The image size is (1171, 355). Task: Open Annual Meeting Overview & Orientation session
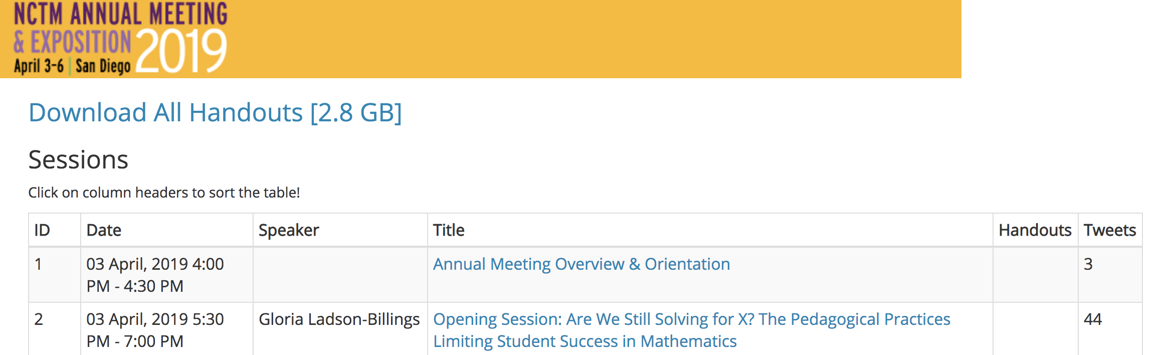(581, 264)
